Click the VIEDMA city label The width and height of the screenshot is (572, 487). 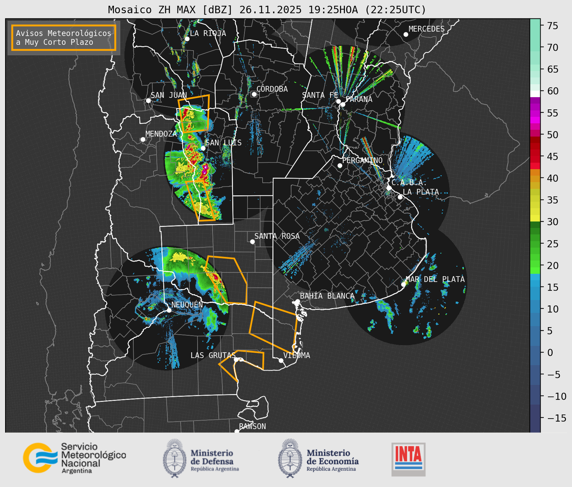297,355
